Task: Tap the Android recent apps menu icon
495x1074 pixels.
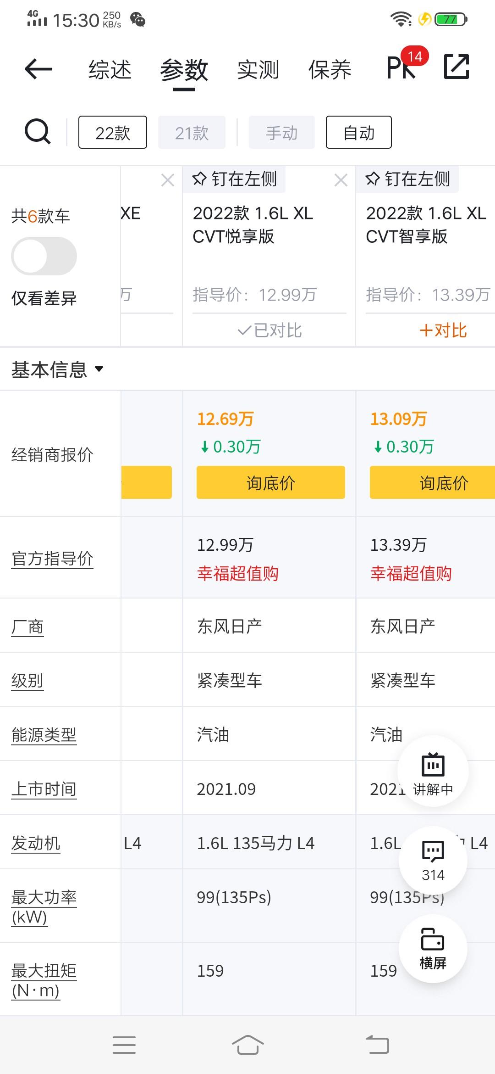Action: [x=124, y=1045]
